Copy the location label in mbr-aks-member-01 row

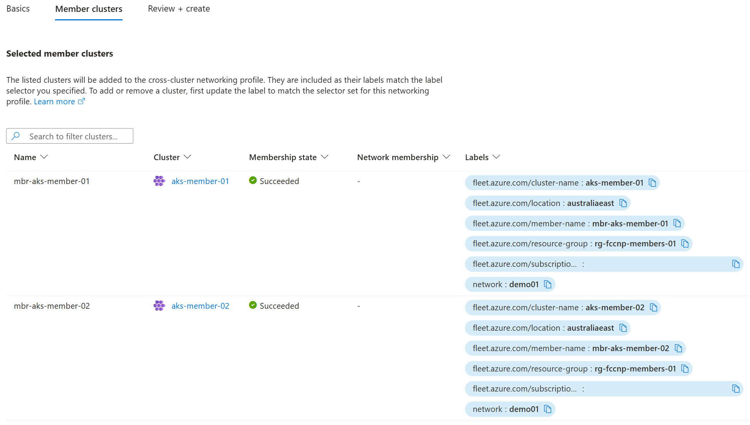(623, 203)
